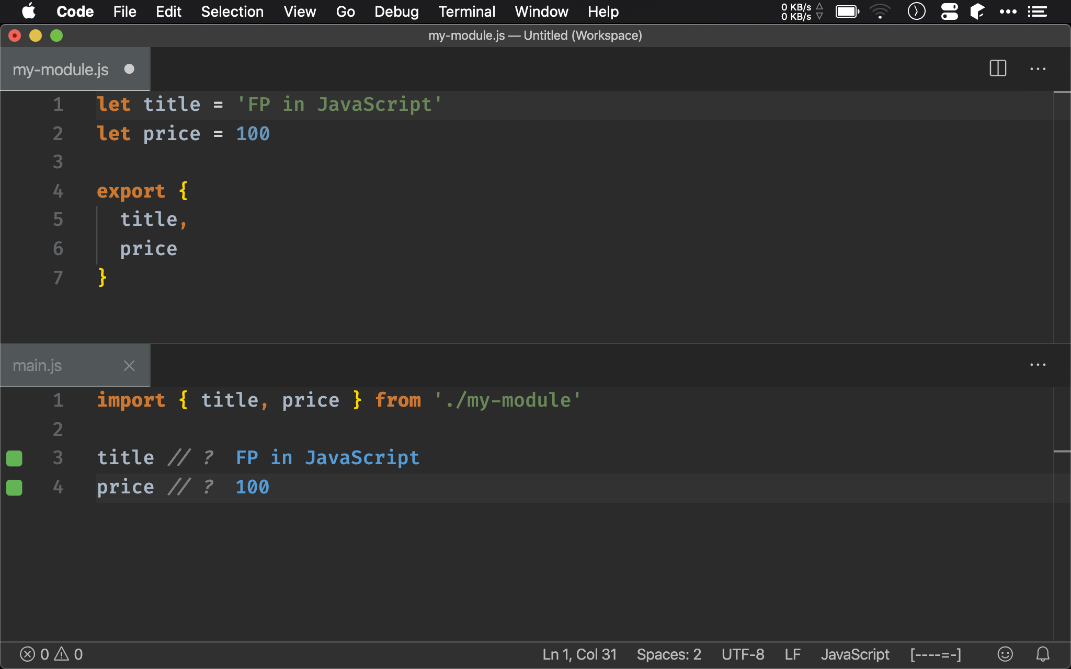This screenshot has height=669, width=1071.
Task: Click the more actions menu in main.js panel
Action: click(x=1038, y=365)
